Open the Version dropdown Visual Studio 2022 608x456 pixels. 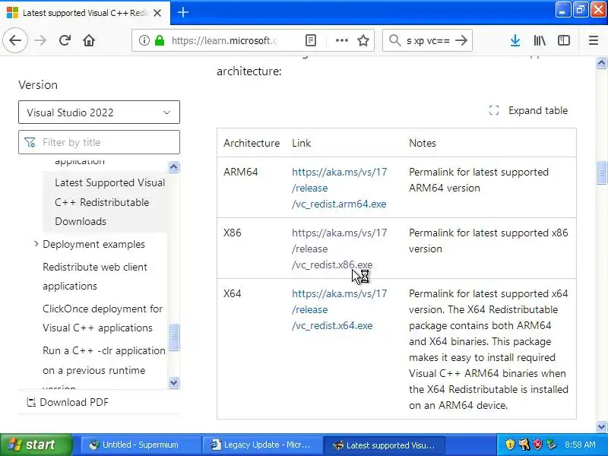click(99, 112)
